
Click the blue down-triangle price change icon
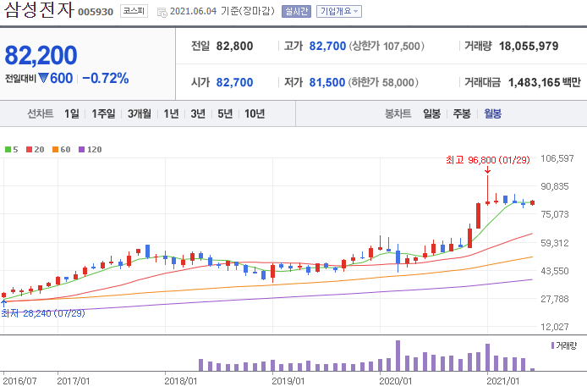(44, 78)
